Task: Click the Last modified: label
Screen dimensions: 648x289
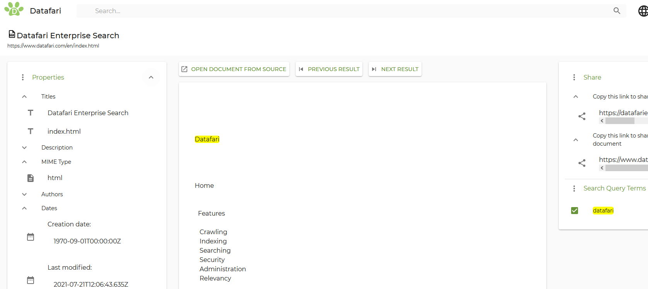Action: coord(70,267)
